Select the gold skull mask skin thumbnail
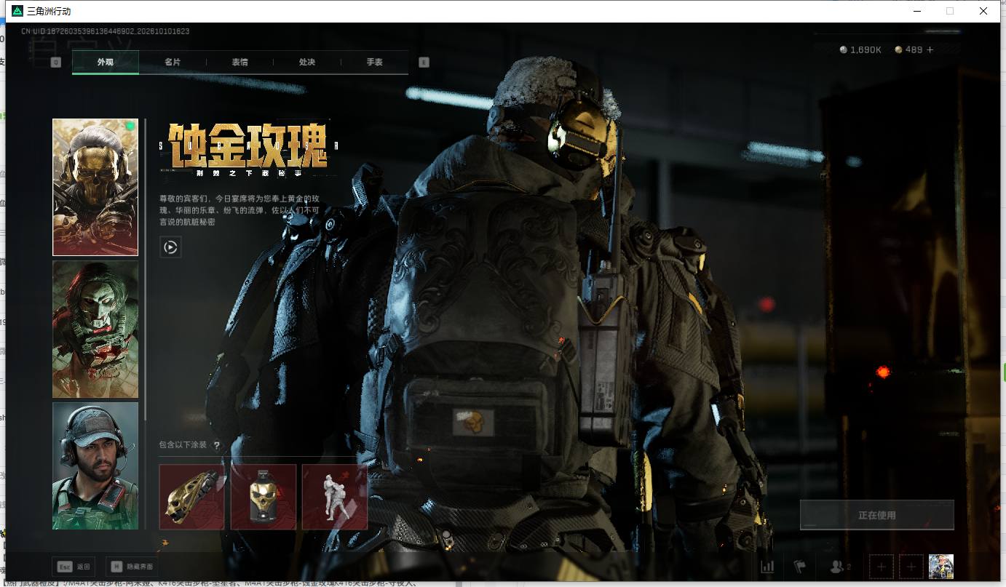 coord(95,187)
